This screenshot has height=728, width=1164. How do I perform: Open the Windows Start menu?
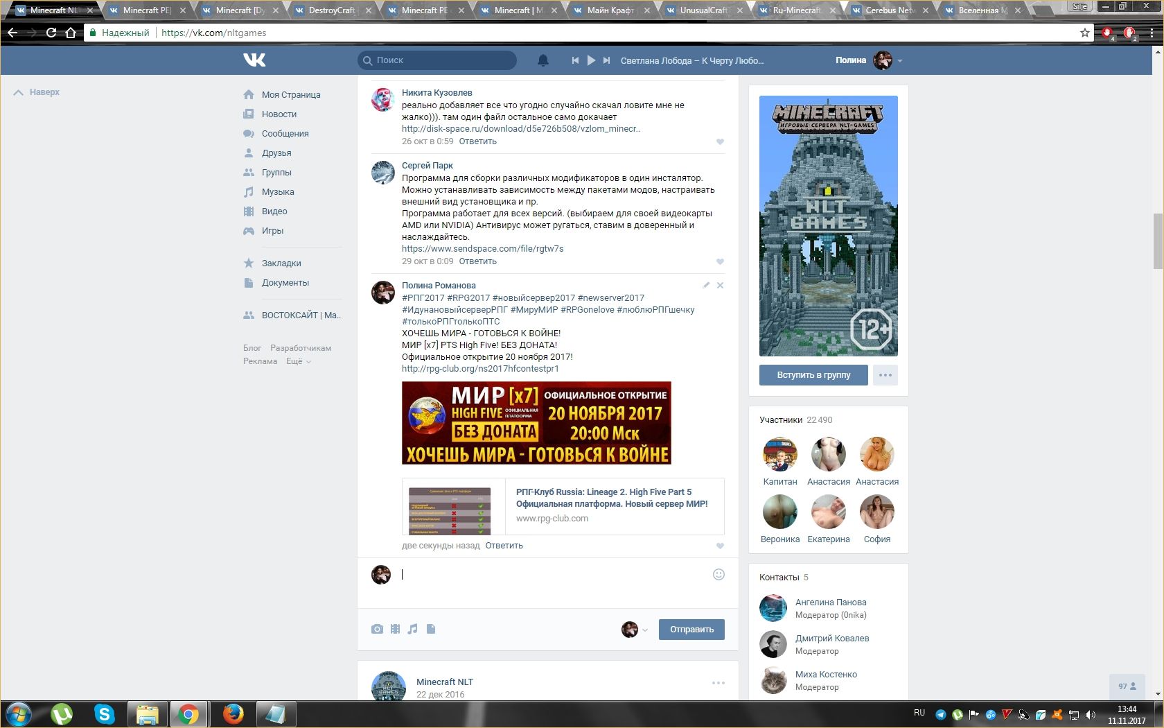pos(19,713)
